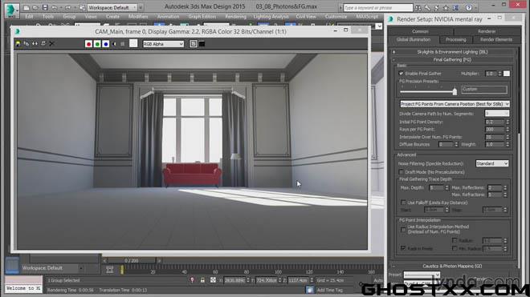Expand Skylights & Environment Lighting (IBL) rollout
The width and height of the screenshot is (530, 297).
pos(452,52)
